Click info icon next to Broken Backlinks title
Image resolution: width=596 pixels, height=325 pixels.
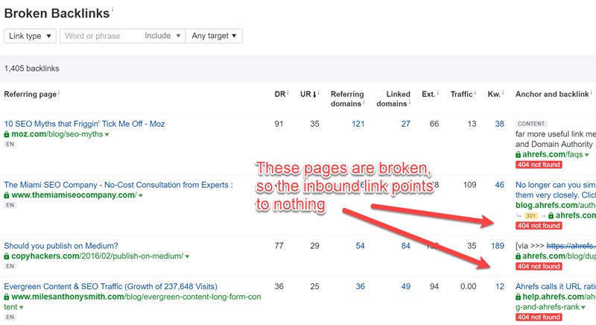click(x=112, y=9)
